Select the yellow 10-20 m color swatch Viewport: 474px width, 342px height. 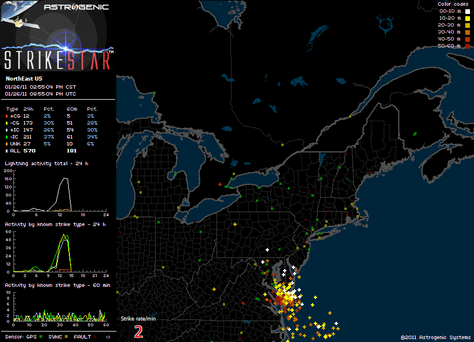click(468, 19)
